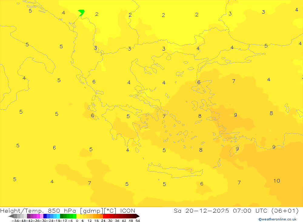Click the green patch on the map
Viewport: 303px width, 222px height.
[x=81, y=12]
